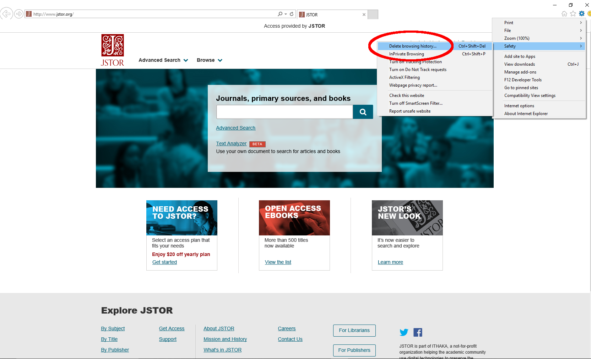Image resolution: width=591 pixels, height=359 pixels.
Task: Select Delete browsing history menu item
Action: pyautogui.click(x=435, y=46)
